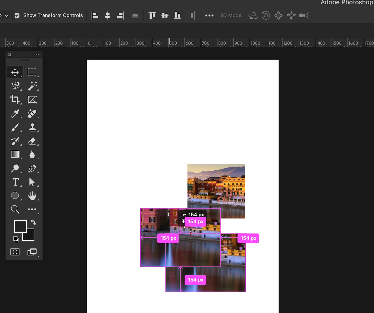Select the Pen tool
The height and width of the screenshot is (313, 374).
point(32,168)
